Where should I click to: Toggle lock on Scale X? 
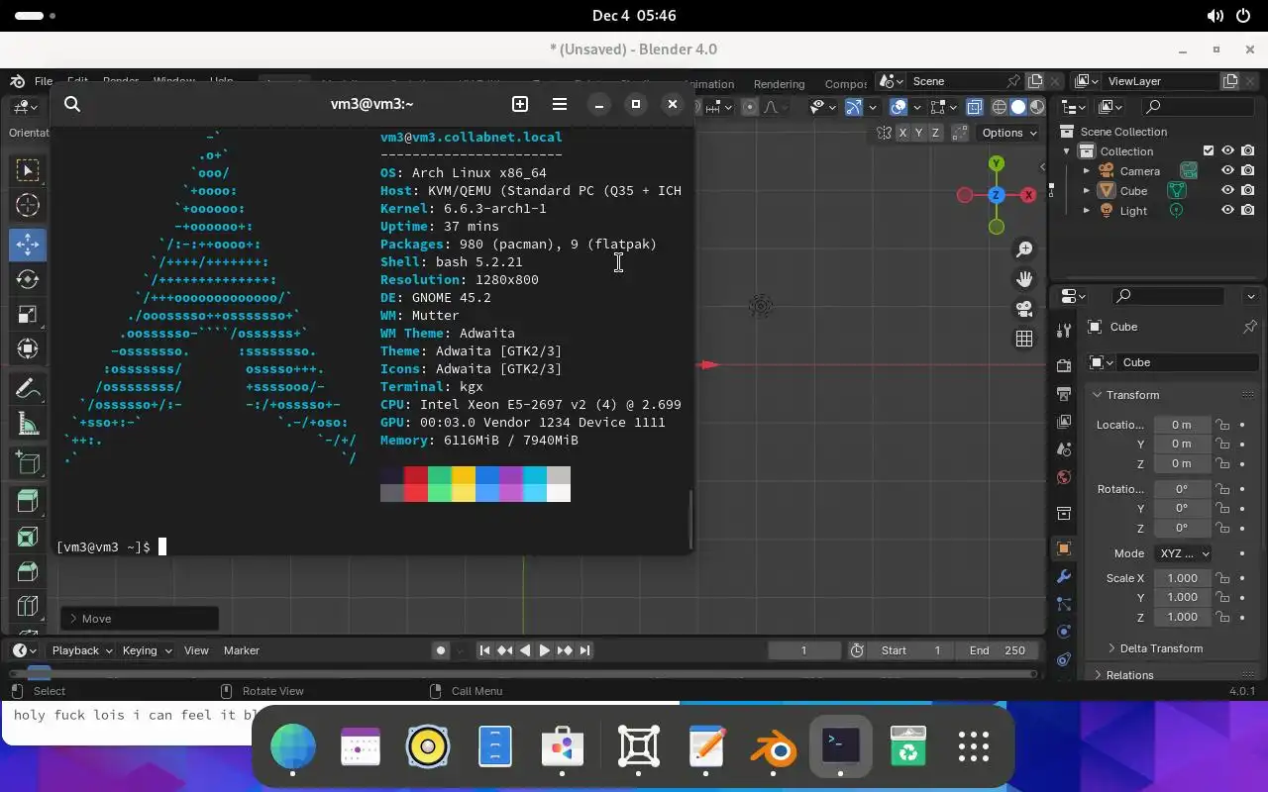coord(1222,578)
